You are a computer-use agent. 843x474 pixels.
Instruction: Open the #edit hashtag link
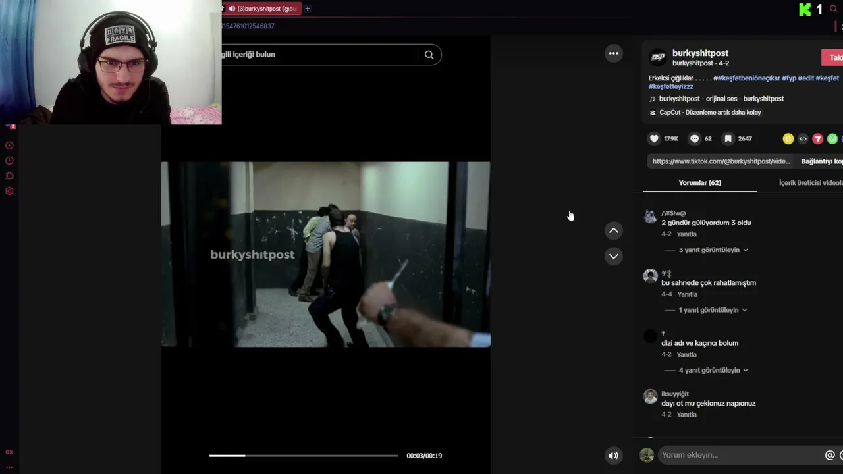coord(805,78)
